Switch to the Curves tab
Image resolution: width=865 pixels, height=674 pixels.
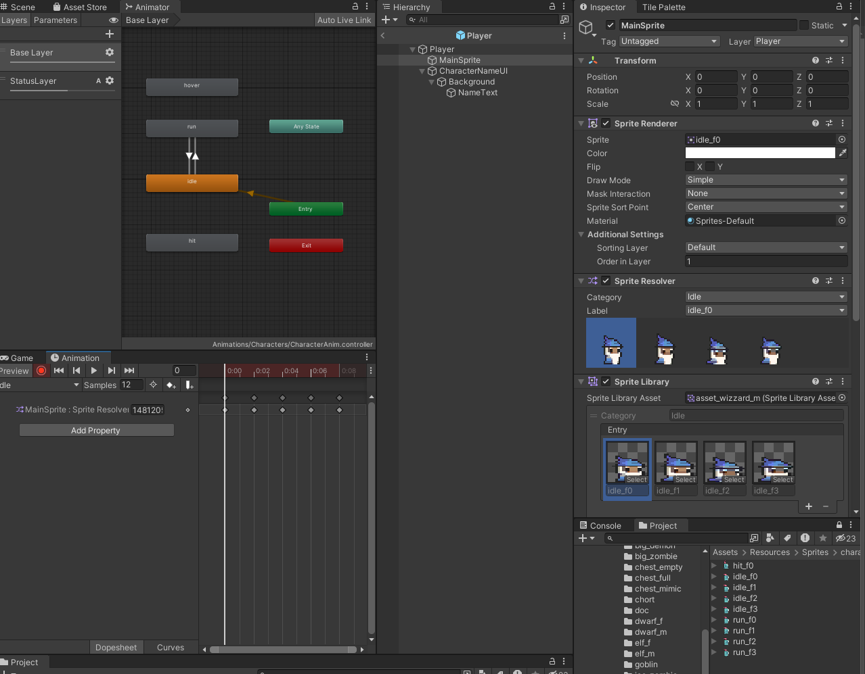point(171,647)
